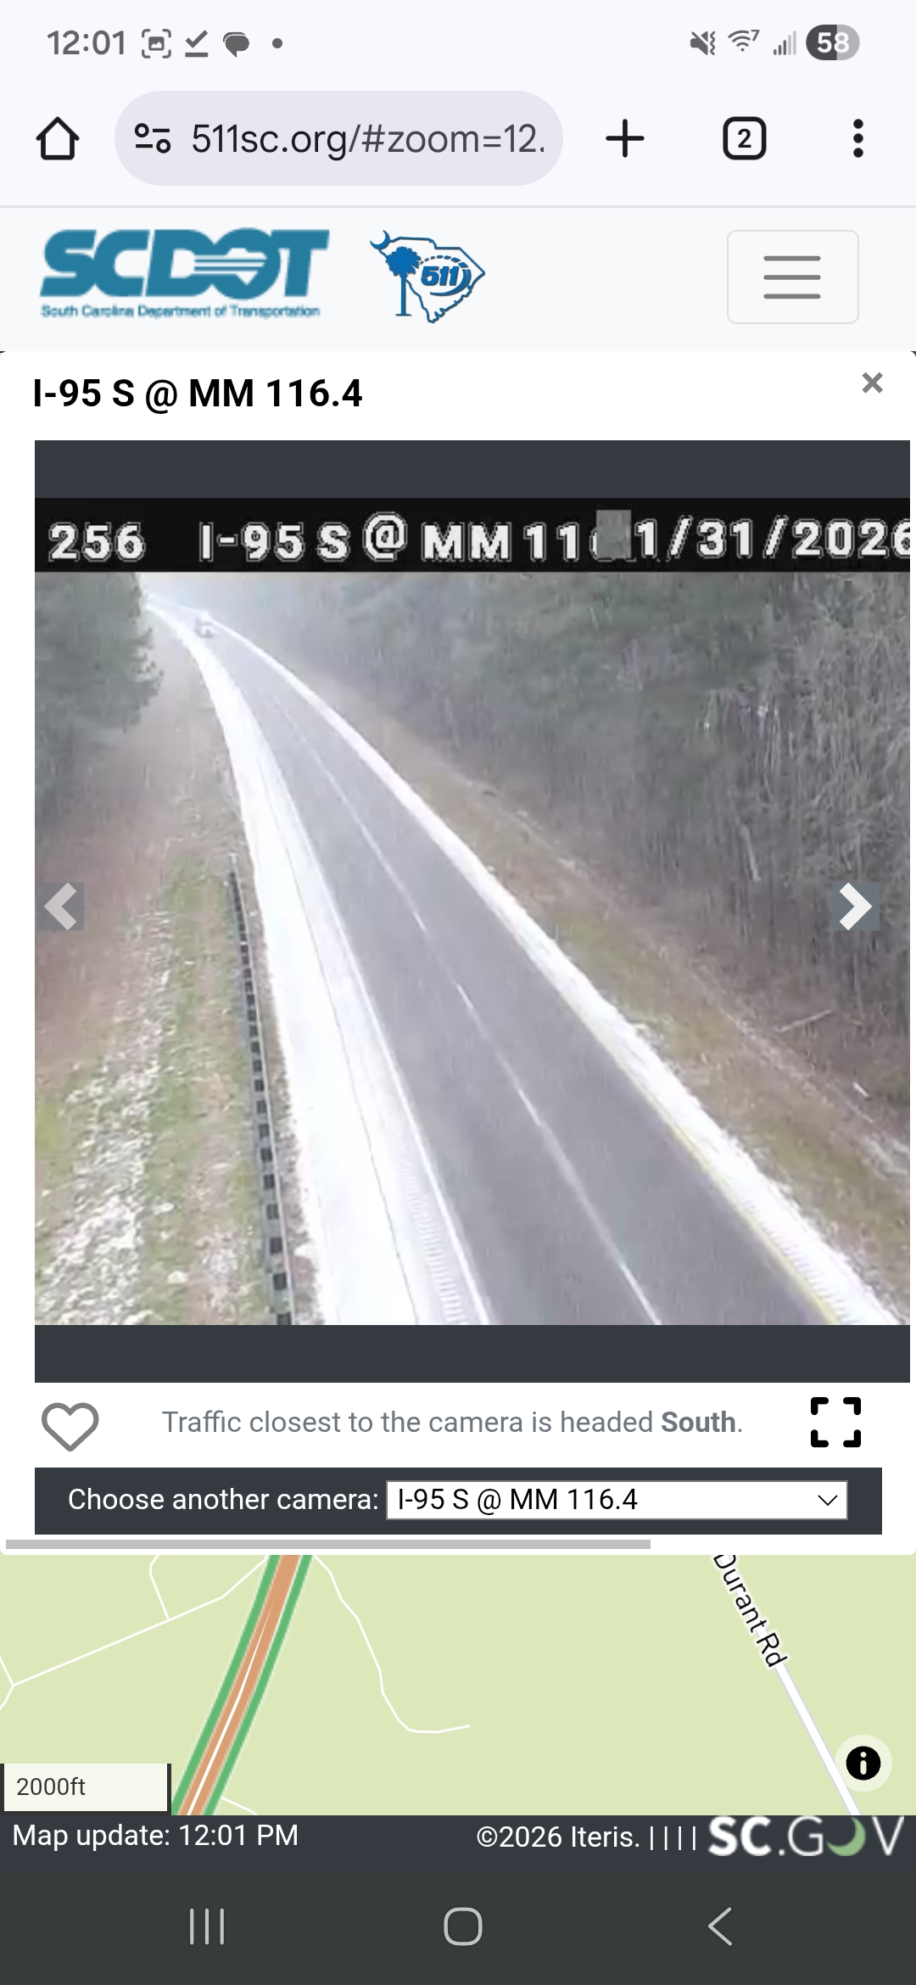
Task: Click the horizontal scrollbar under the camera popup
Action: click(327, 1544)
